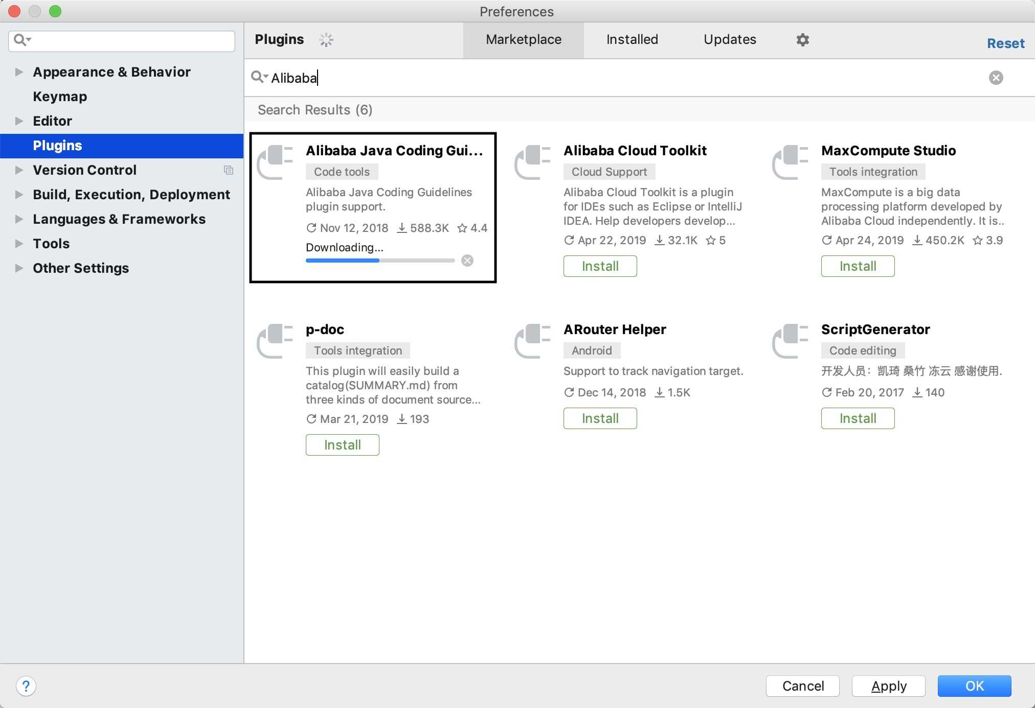Focus the settings sidebar search field
The width and height of the screenshot is (1035, 708).
coord(122,41)
